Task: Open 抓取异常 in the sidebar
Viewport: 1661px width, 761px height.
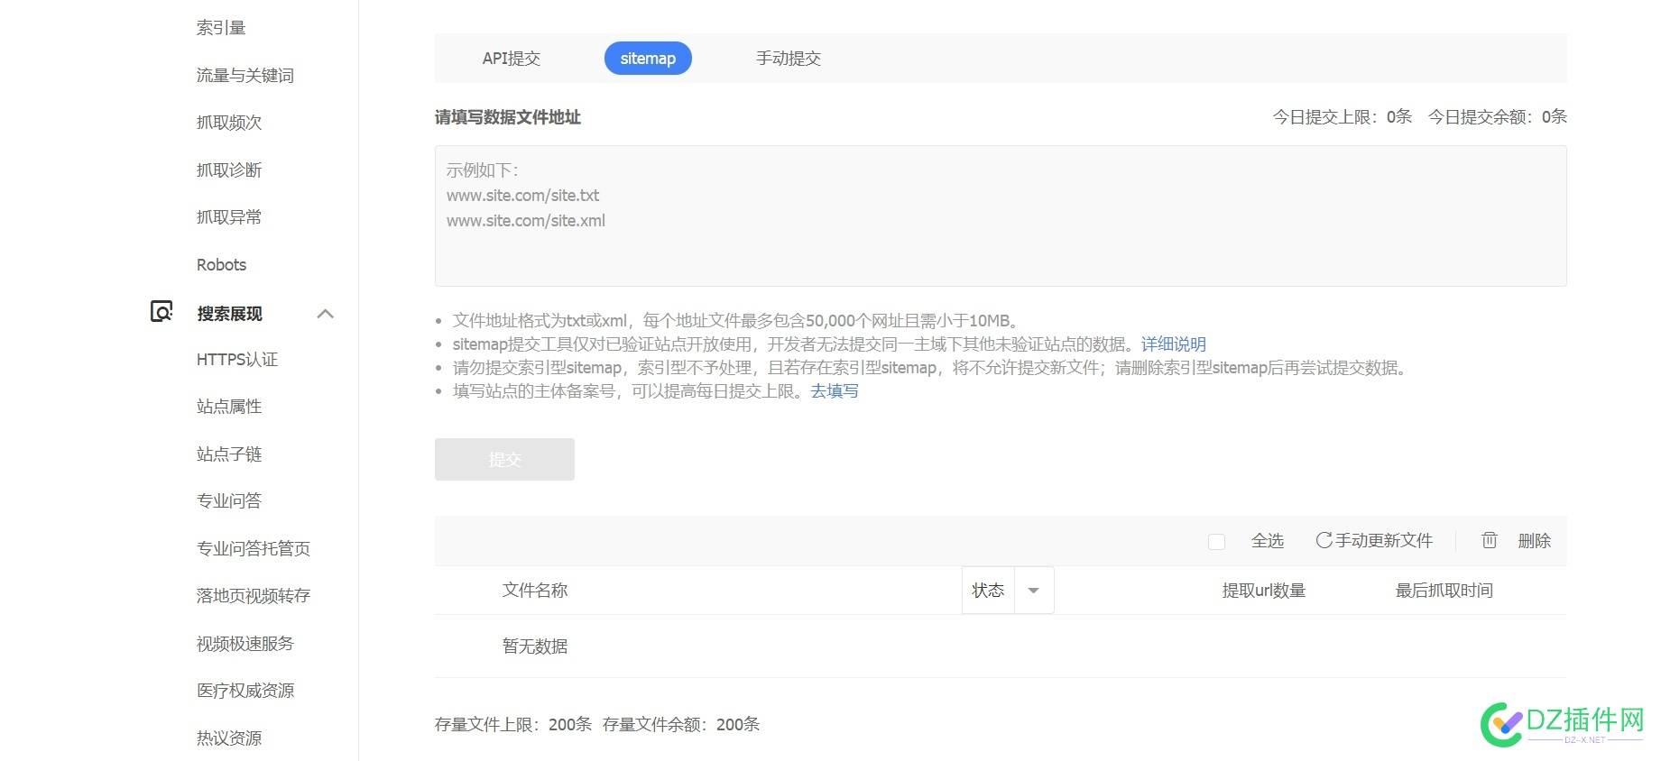Action: 229,217
